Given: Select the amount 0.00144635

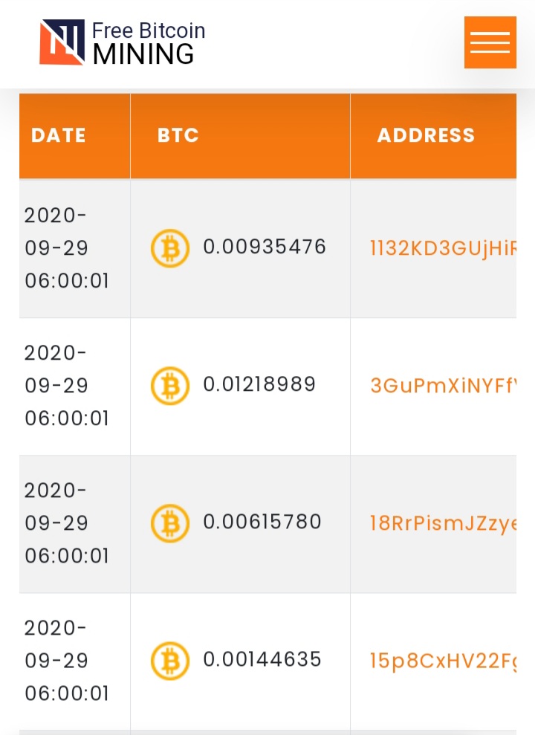Looking at the screenshot, I should [262, 659].
